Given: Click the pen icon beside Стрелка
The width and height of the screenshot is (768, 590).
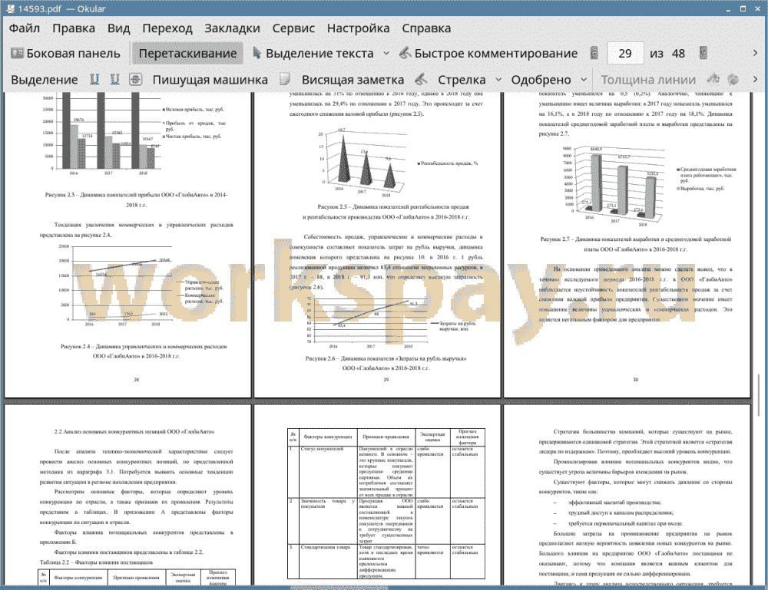Looking at the screenshot, I should pyautogui.click(x=421, y=79).
